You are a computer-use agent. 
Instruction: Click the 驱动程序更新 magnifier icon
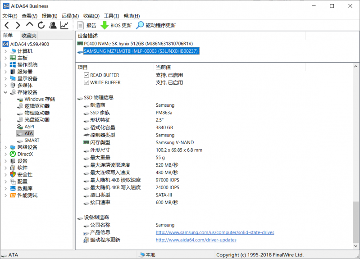pos(140,25)
